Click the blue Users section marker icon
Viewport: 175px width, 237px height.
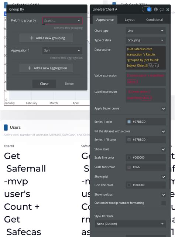pyautogui.click(x=6, y=128)
